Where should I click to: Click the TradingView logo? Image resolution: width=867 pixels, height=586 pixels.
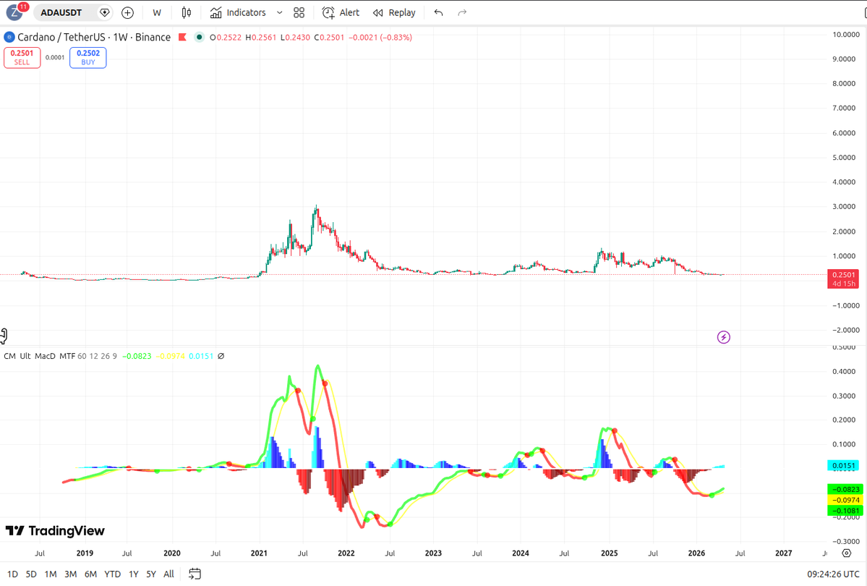pos(54,530)
